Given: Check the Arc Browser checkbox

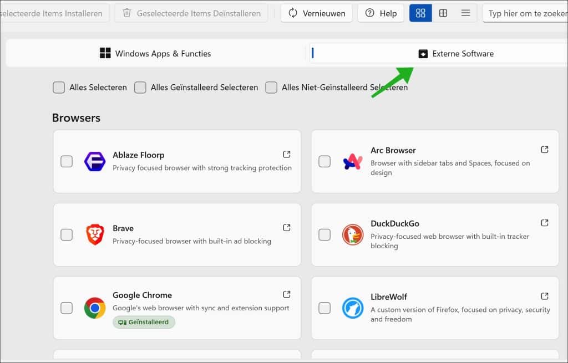Looking at the screenshot, I should point(324,161).
